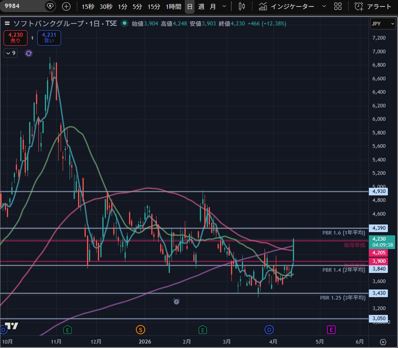Choose the 15分 interval
Viewport: 398px width, 348px height.
(x=154, y=6)
